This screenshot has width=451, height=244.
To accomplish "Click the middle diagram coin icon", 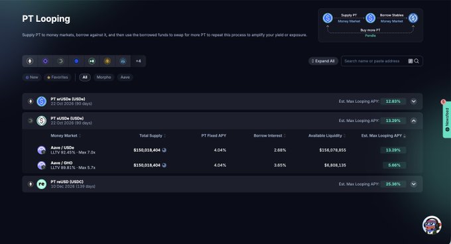I will pyautogui.click(x=371, y=18).
